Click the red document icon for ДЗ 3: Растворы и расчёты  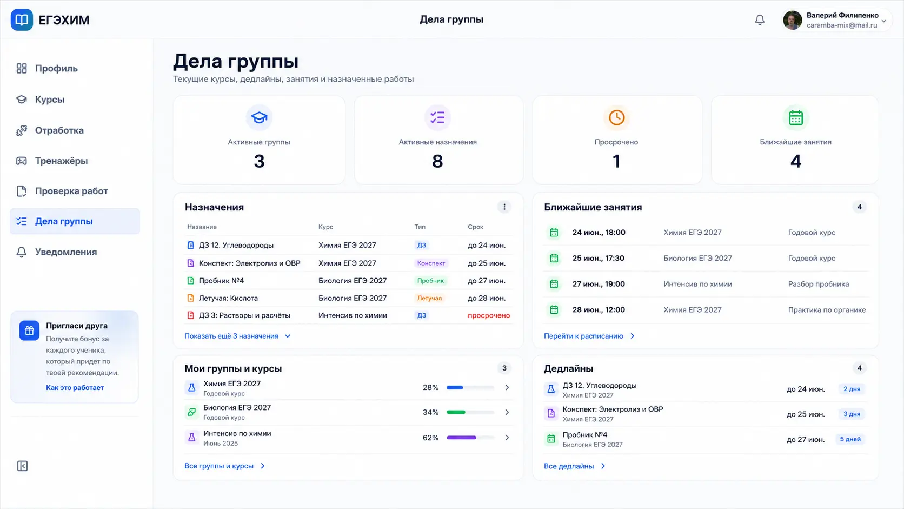pos(190,315)
